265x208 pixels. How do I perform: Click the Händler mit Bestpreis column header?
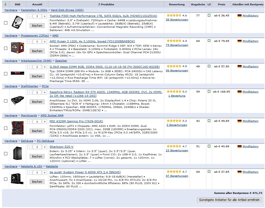pos(248,4)
